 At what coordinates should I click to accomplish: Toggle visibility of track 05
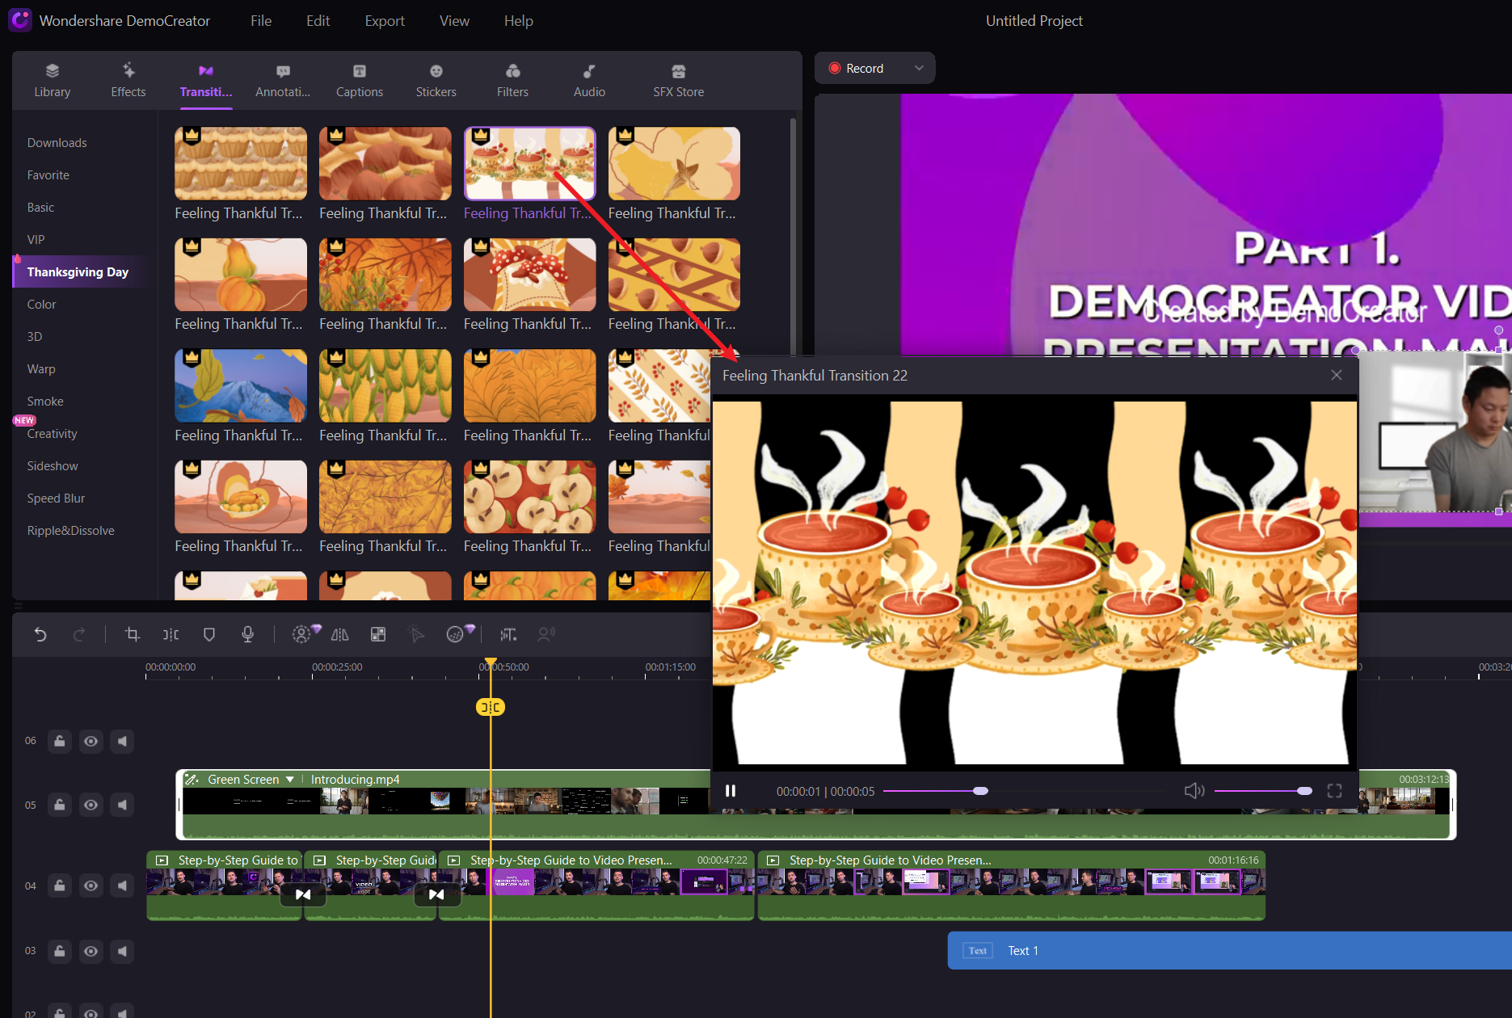coord(91,805)
